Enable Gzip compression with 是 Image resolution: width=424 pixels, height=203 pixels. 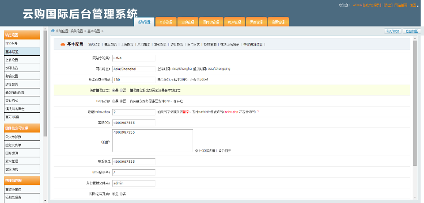click(114, 101)
